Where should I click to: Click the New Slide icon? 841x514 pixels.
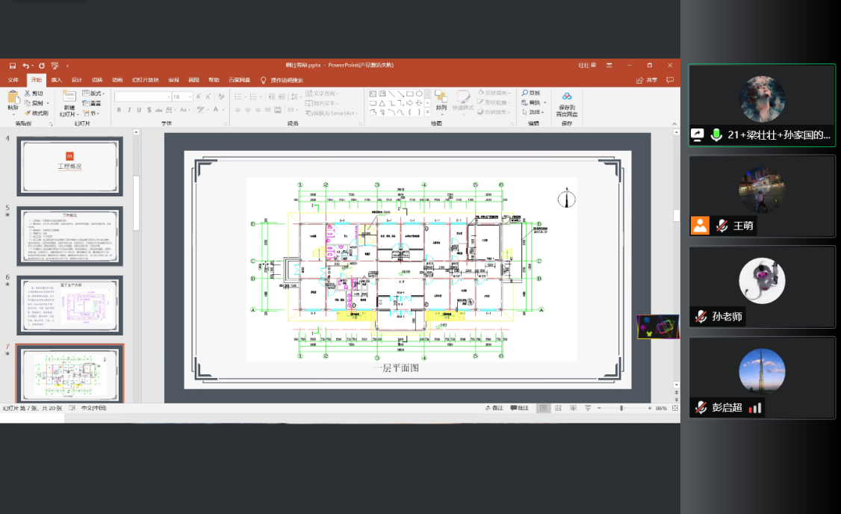69,96
